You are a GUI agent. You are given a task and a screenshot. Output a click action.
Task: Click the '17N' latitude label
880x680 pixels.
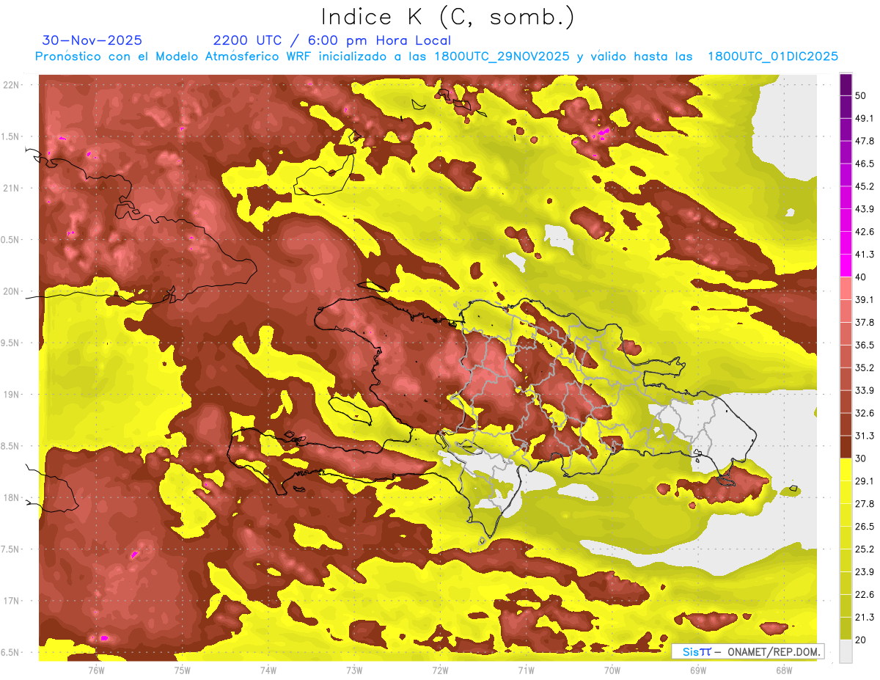coord(12,601)
